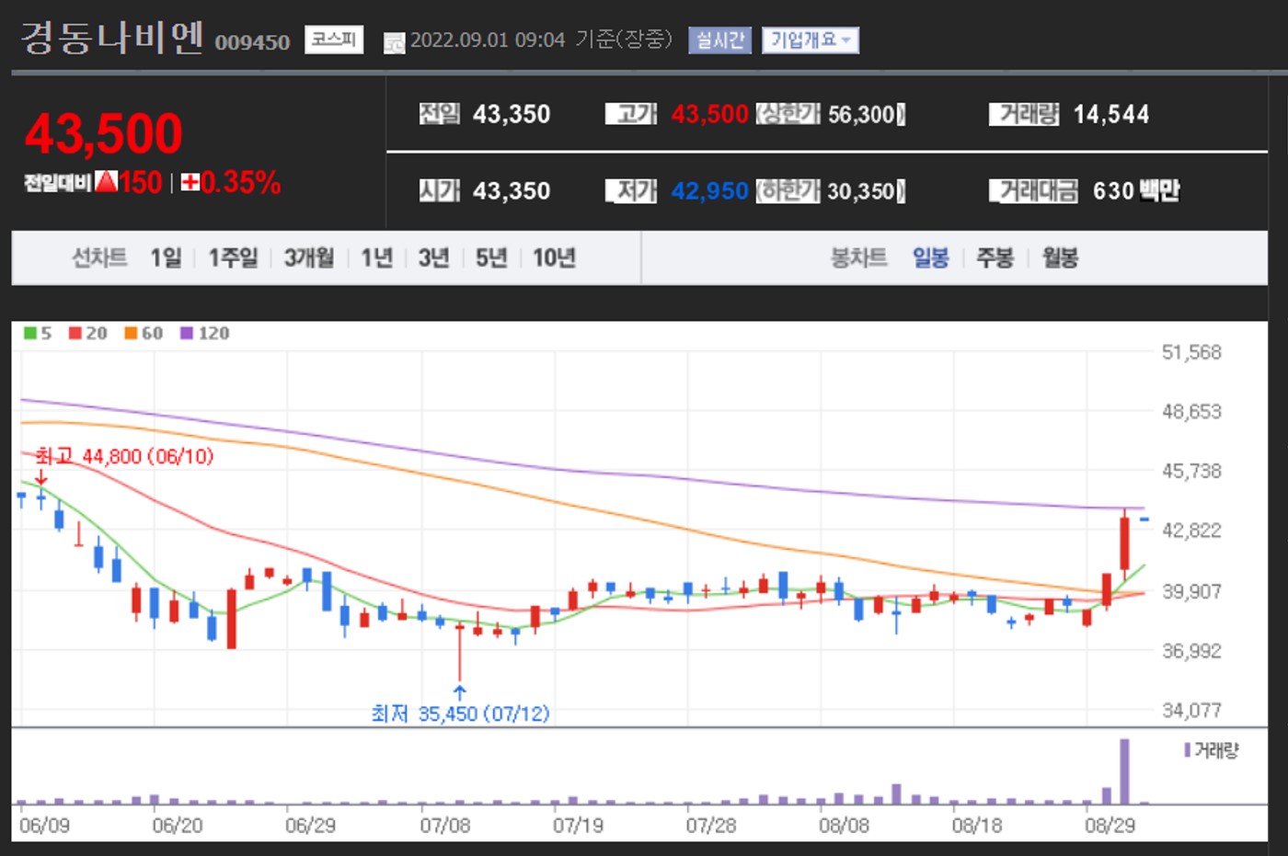The width and height of the screenshot is (1288, 856).
Task: Click the orange 60-day moving average legend
Action: click(x=144, y=333)
